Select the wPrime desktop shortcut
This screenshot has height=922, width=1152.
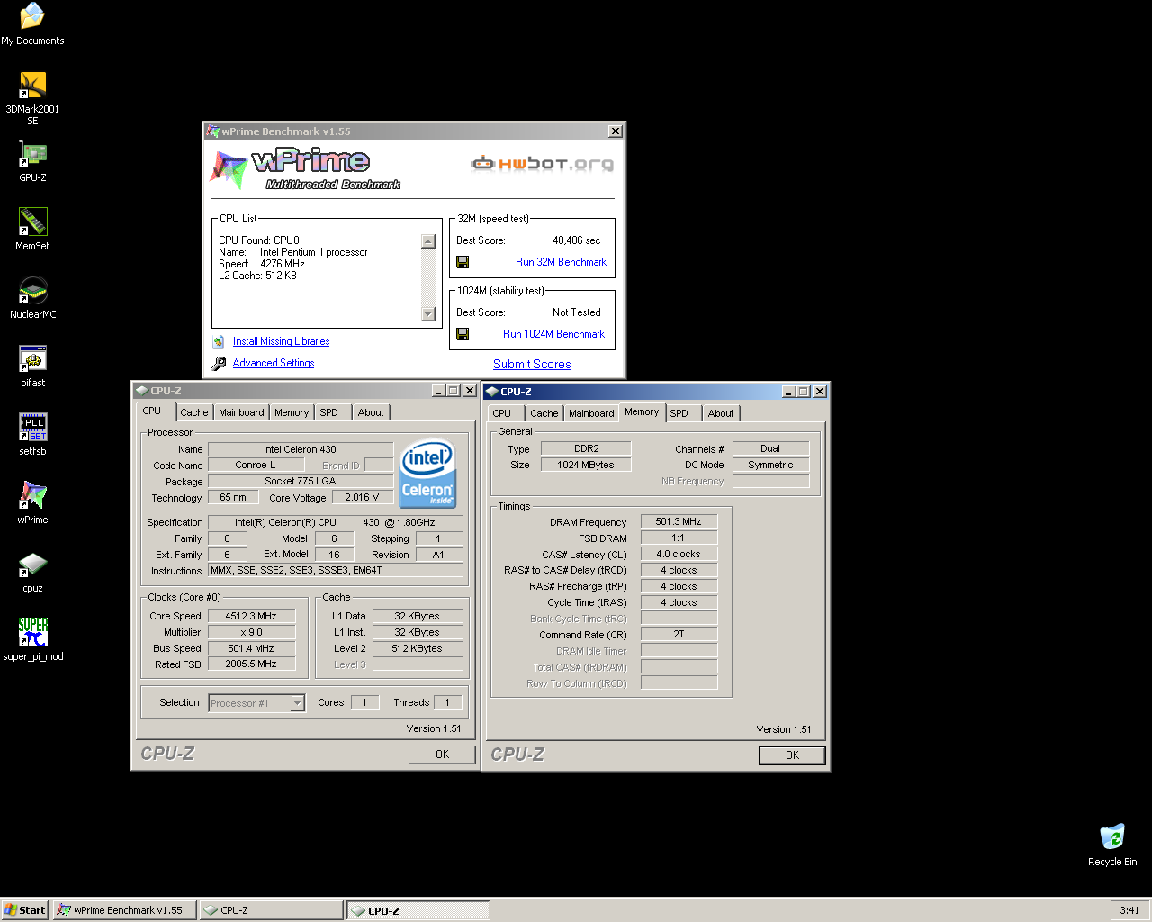click(x=32, y=504)
